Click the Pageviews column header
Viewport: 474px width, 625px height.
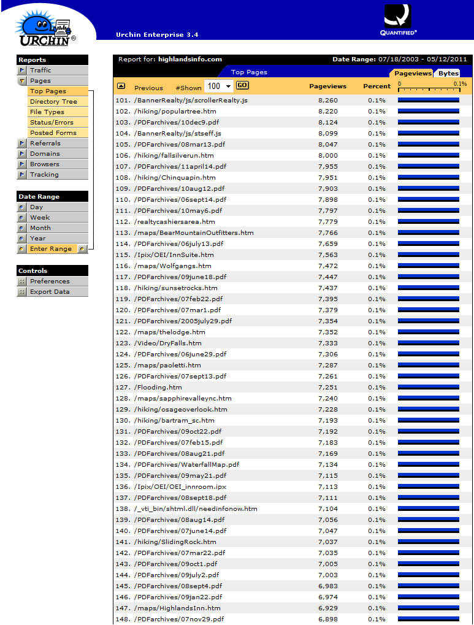click(327, 86)
